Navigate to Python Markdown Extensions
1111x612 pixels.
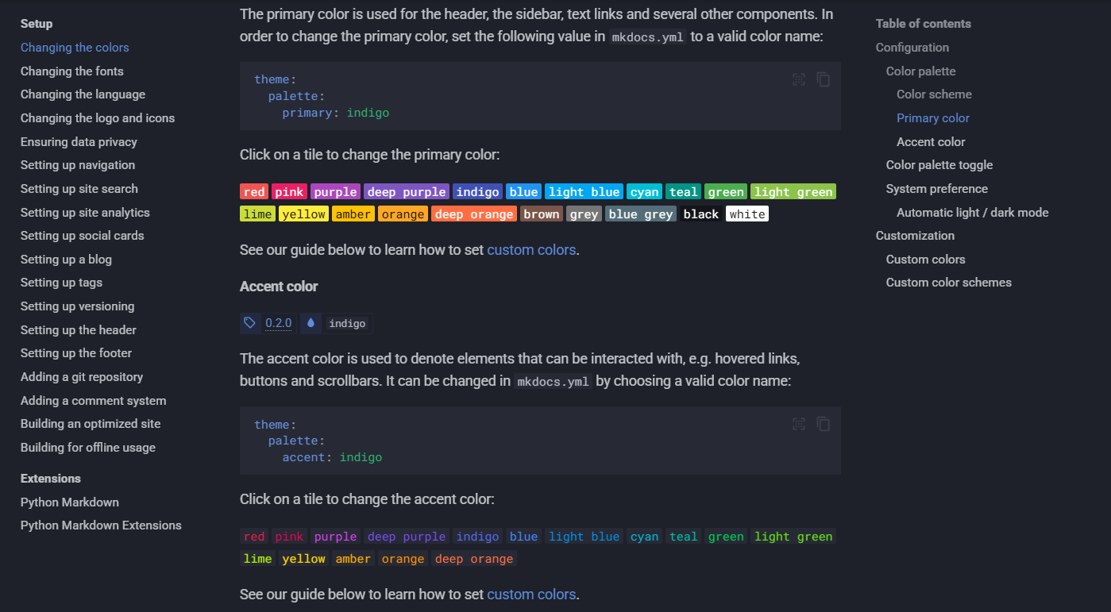[101, 525]
